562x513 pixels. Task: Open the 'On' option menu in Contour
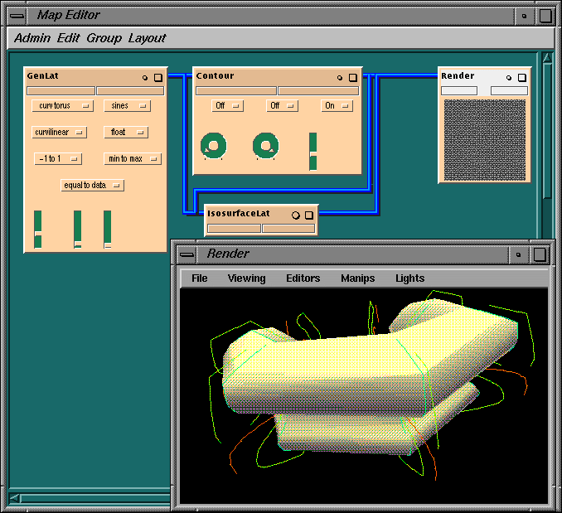click(337, 106)
